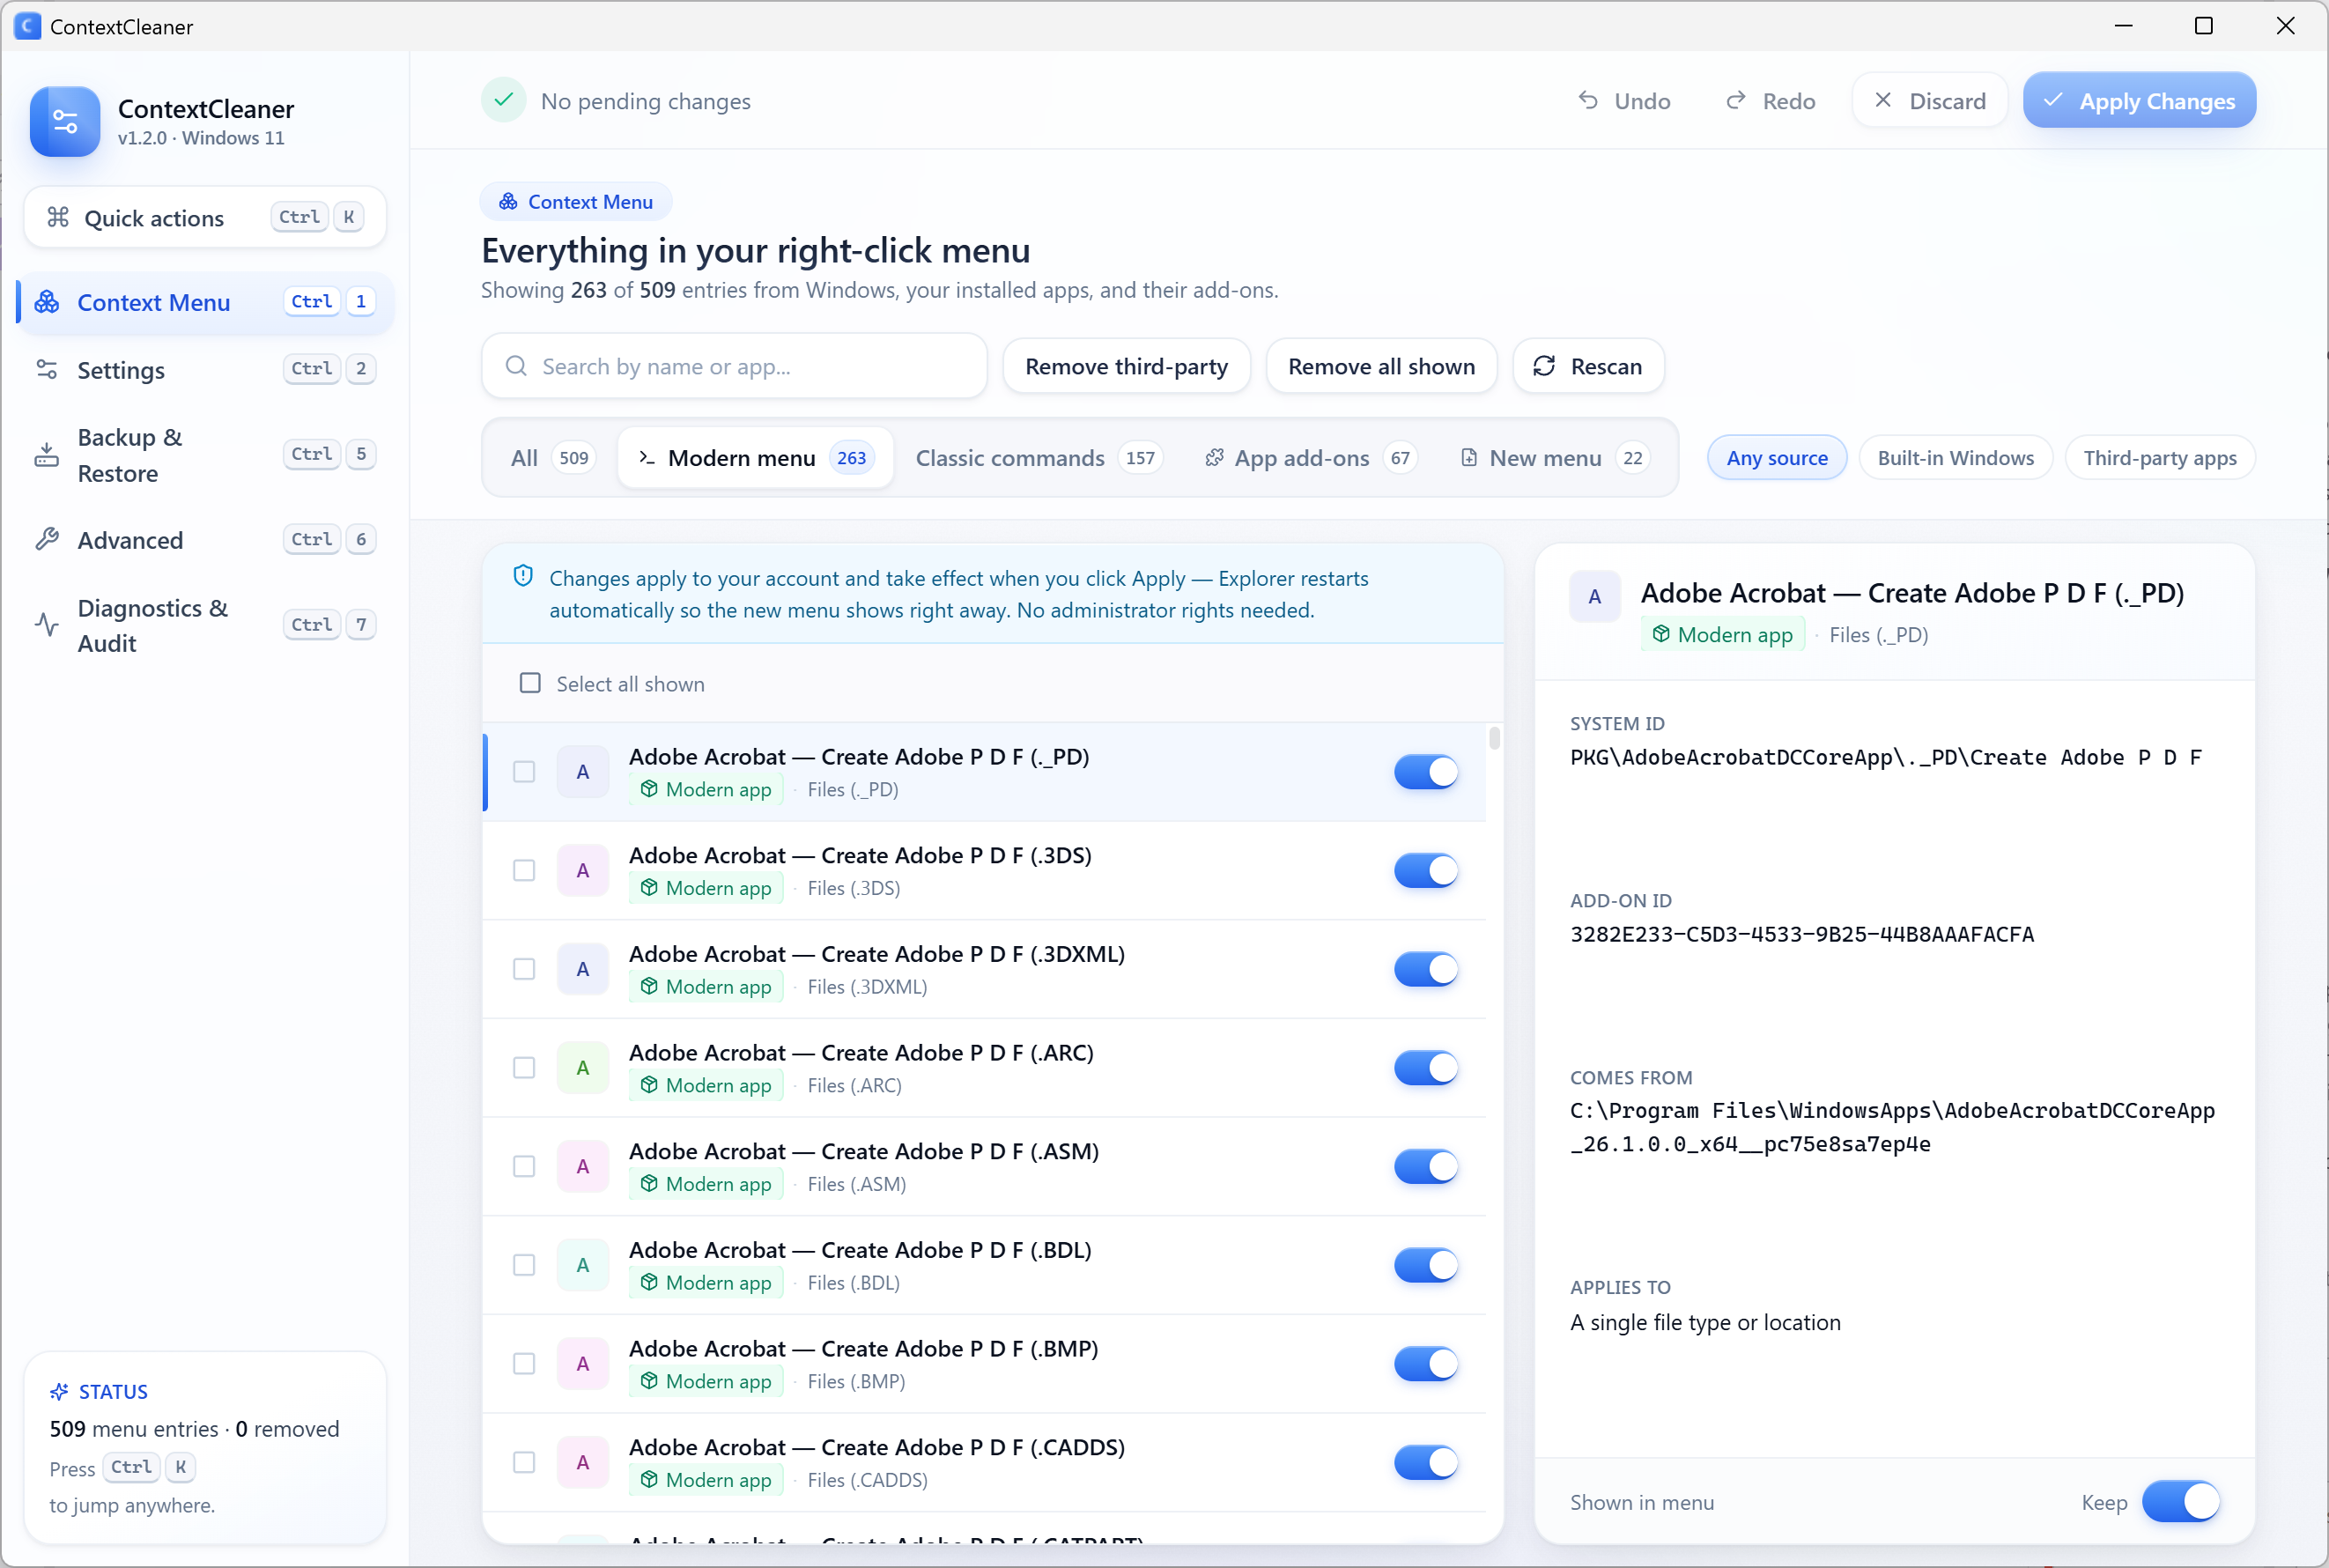Tick checkbox for the .3DXML entry

pos(524,969)
